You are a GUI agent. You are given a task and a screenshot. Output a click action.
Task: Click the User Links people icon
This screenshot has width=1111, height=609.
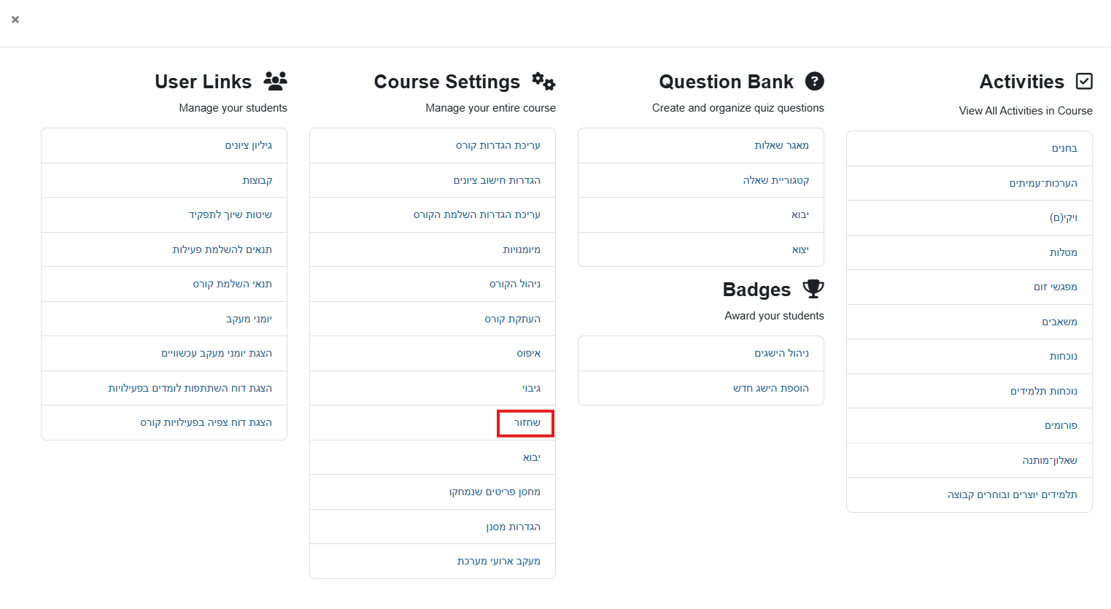coord(275,81)
